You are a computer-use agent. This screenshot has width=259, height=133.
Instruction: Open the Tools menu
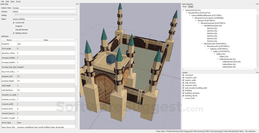pos(18,2)
